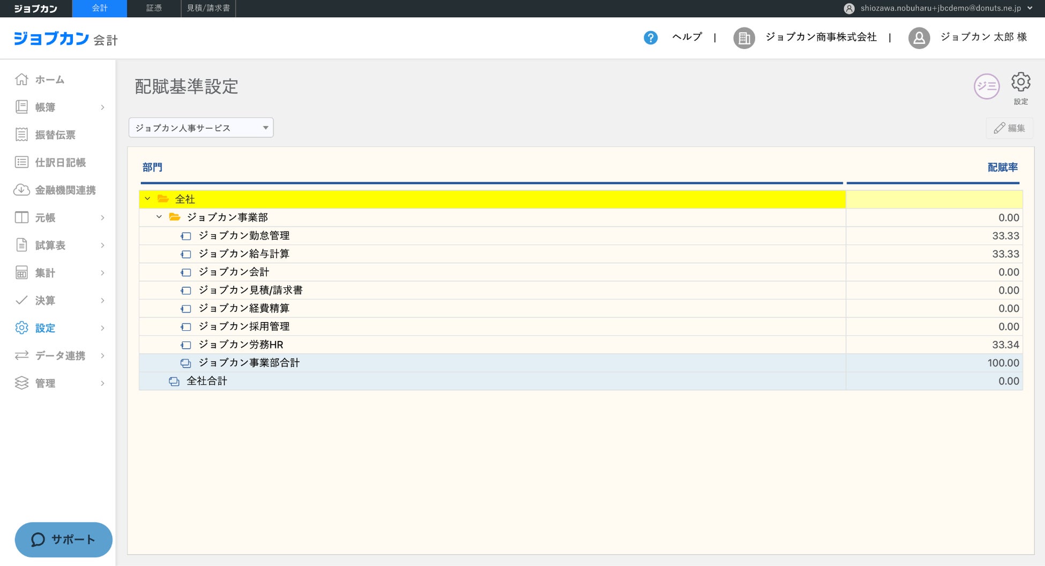Click the total icon of ジョブカン事業部合計
1045x566 pixels.
point(186,363)
